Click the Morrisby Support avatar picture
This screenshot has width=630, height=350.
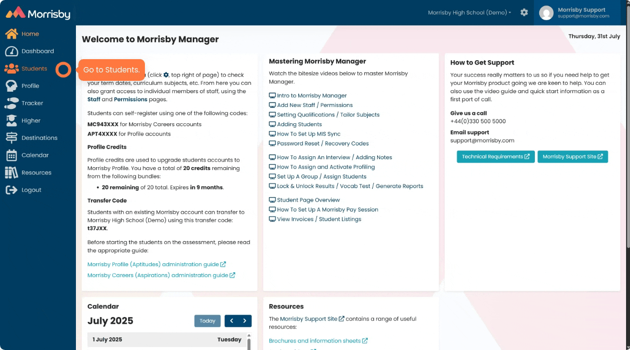(x=546, y=13)
